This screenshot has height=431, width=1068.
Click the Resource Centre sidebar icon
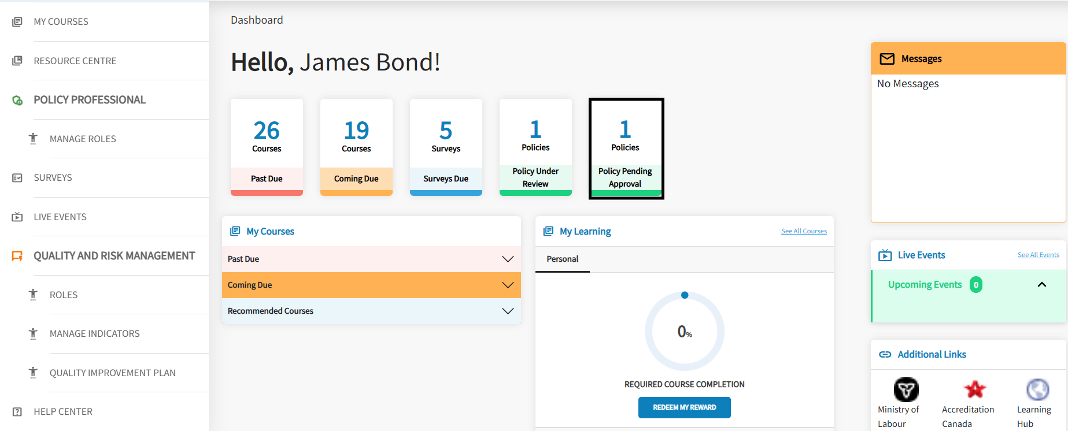coord(17,61)
